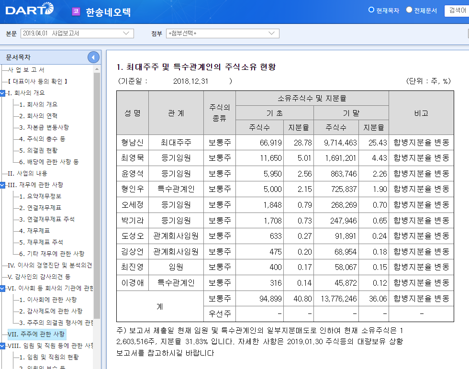Select '【 대표이사 등의 확인 】' item
This screenshot has width=469, height=369.
(x=38, y=80)
